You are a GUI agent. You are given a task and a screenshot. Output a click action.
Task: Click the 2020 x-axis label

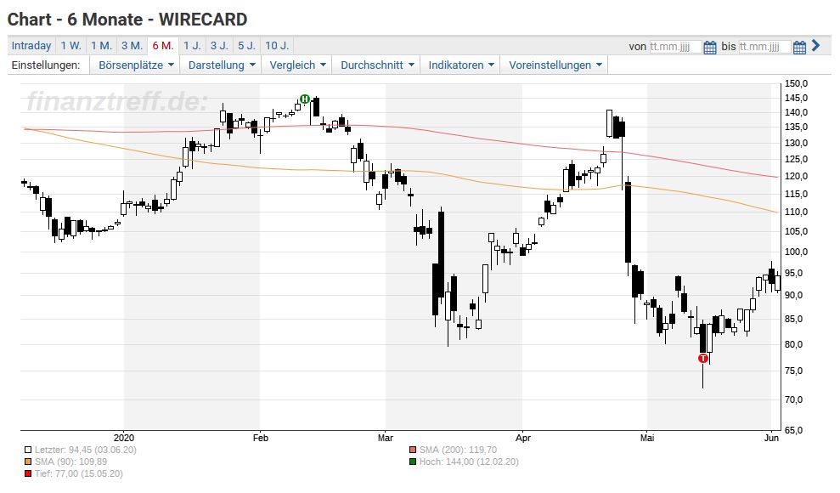click(x=124, y=438)
